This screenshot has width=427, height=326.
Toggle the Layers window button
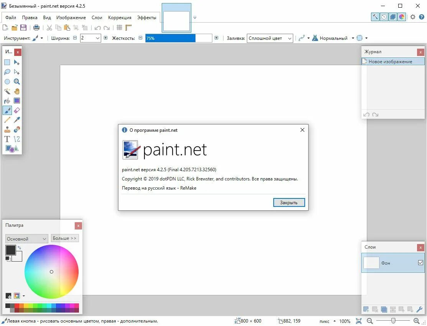pyautogui.click(x=393, y=17)
